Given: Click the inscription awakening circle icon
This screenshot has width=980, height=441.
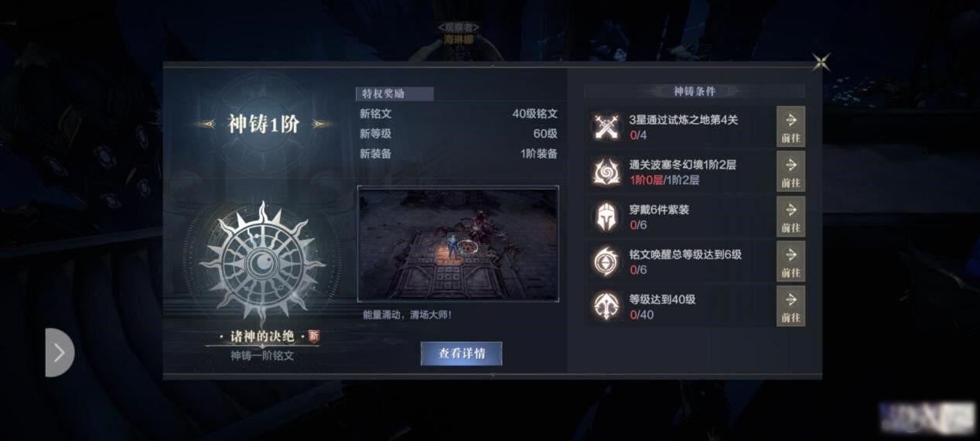Looking at the screenshot, I should [604, 261].
